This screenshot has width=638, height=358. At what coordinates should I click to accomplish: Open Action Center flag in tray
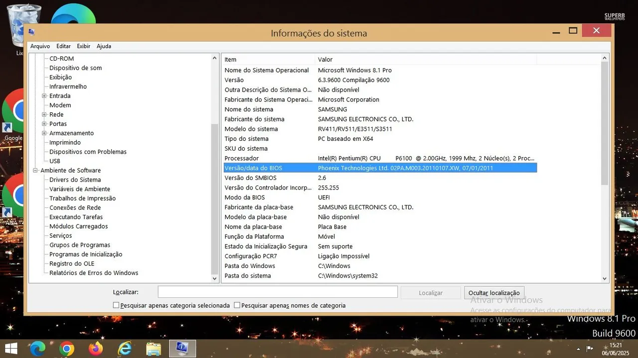[589, 349]
